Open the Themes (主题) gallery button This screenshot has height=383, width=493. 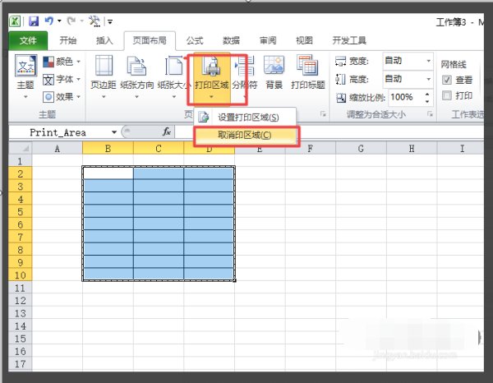pos(25,76)
